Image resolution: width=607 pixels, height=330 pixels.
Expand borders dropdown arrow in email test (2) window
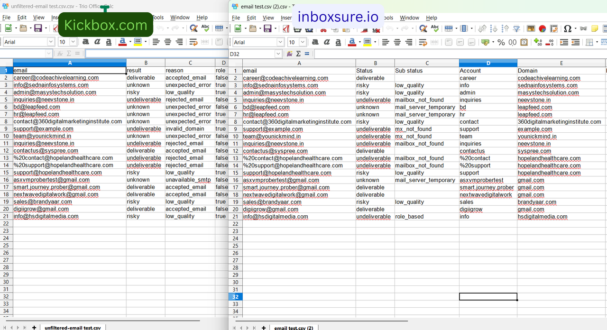pos(597,42)
